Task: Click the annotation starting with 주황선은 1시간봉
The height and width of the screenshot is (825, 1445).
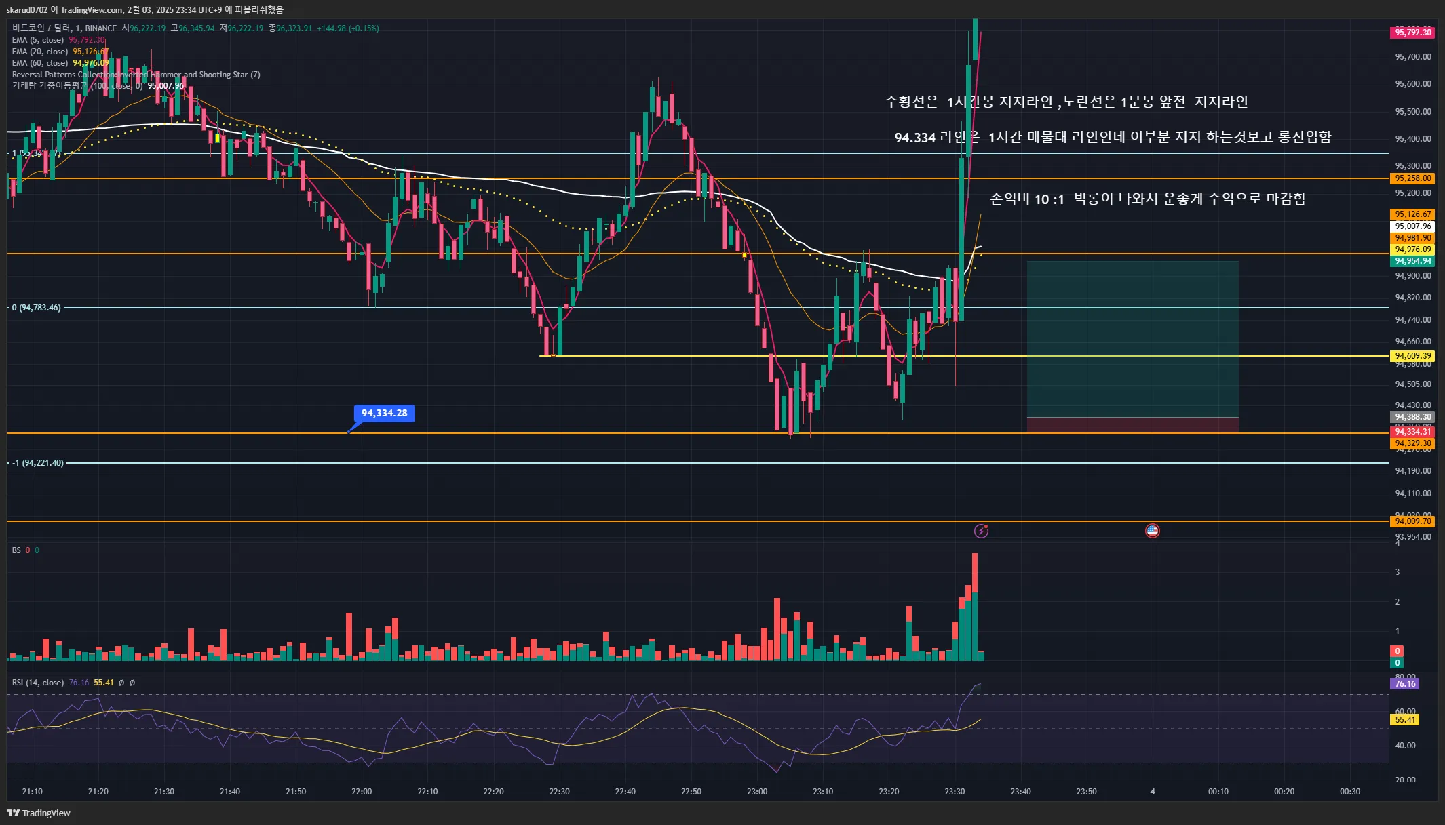Action: 1066,102
